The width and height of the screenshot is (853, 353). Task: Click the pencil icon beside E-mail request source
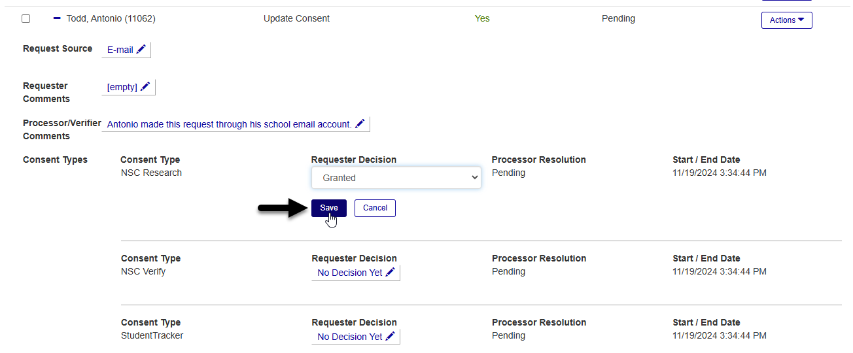click(x=141, y=50)
